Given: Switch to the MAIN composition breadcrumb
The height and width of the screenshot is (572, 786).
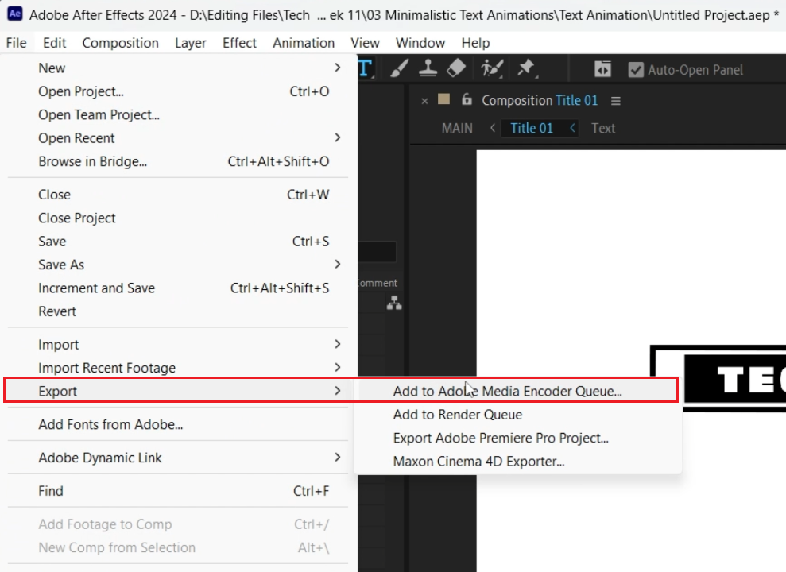Looking at the screenshot, I should coord(457,128).
